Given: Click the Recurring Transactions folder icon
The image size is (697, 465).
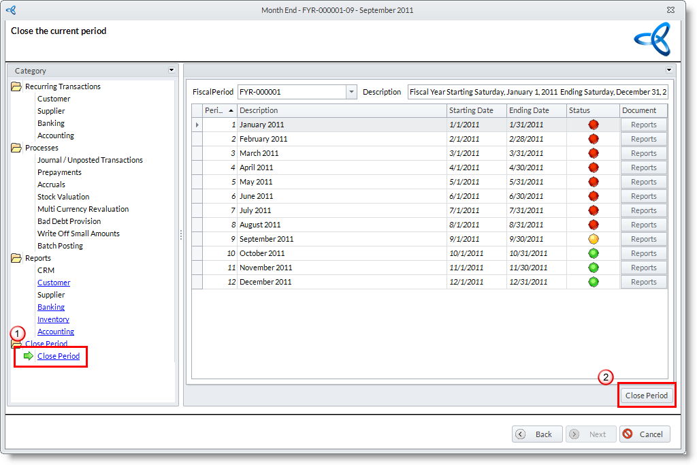Looking at the screenshot, I should tap(16, 86).
